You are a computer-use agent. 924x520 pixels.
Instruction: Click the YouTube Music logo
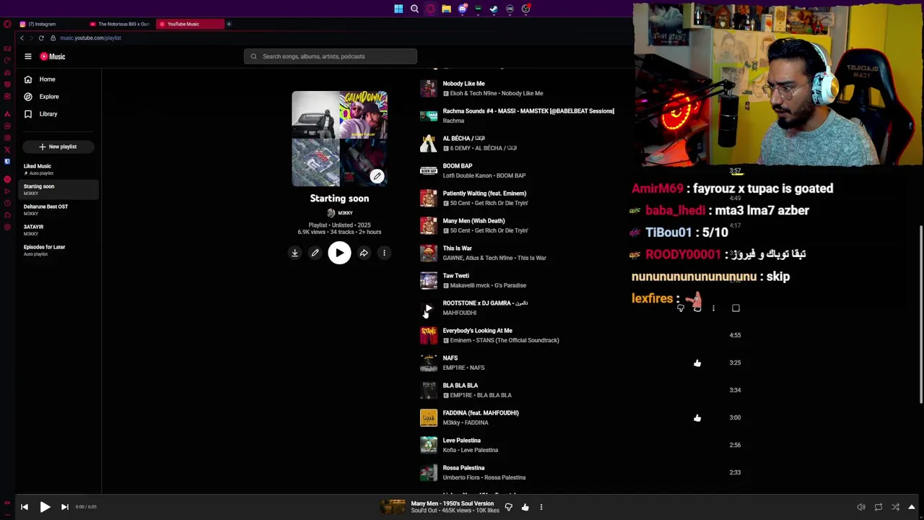[x=53, y=56]
